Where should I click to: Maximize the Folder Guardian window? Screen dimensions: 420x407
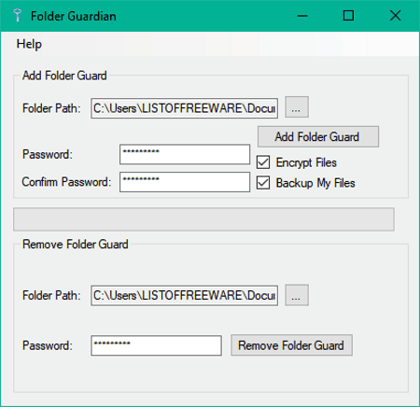click(x=348, y=16)
